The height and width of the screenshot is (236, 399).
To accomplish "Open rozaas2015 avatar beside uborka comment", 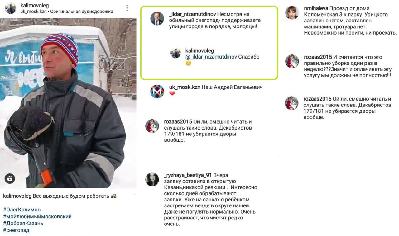I will (x=292, y=61).
